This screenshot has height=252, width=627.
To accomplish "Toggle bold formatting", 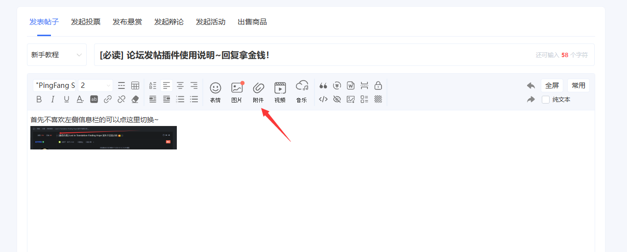I will [x=39, y=99].
